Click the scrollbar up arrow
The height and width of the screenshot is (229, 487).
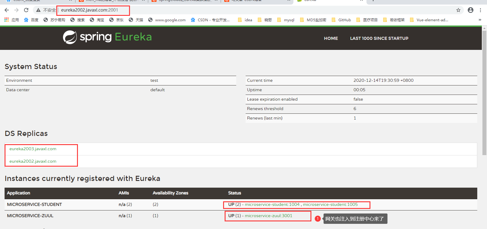pos(484,28)
